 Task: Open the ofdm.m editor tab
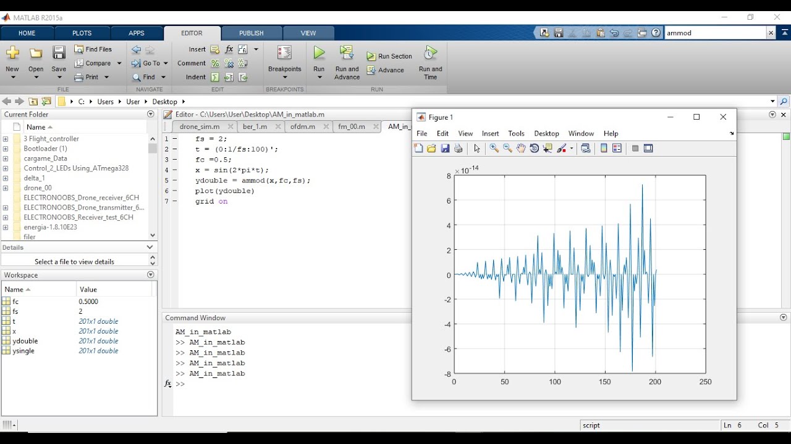tap(303, 126)
